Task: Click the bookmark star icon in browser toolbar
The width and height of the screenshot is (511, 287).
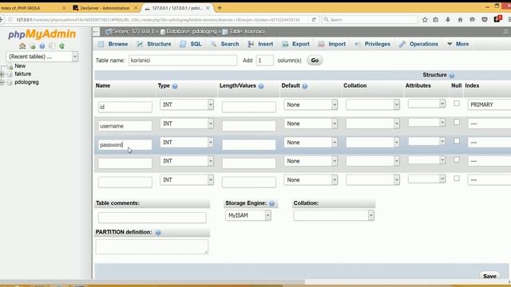Action: [425, 20]
